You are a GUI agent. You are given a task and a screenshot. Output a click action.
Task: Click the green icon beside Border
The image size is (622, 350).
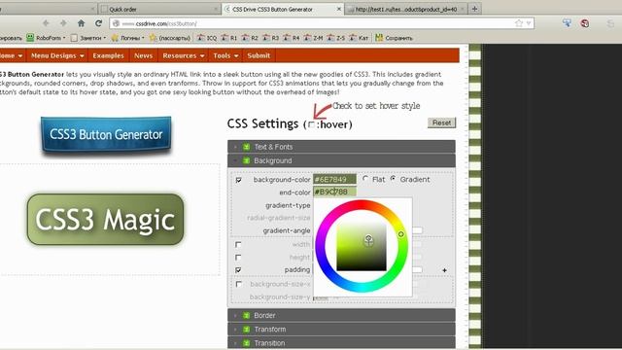[x=246, y=315]
